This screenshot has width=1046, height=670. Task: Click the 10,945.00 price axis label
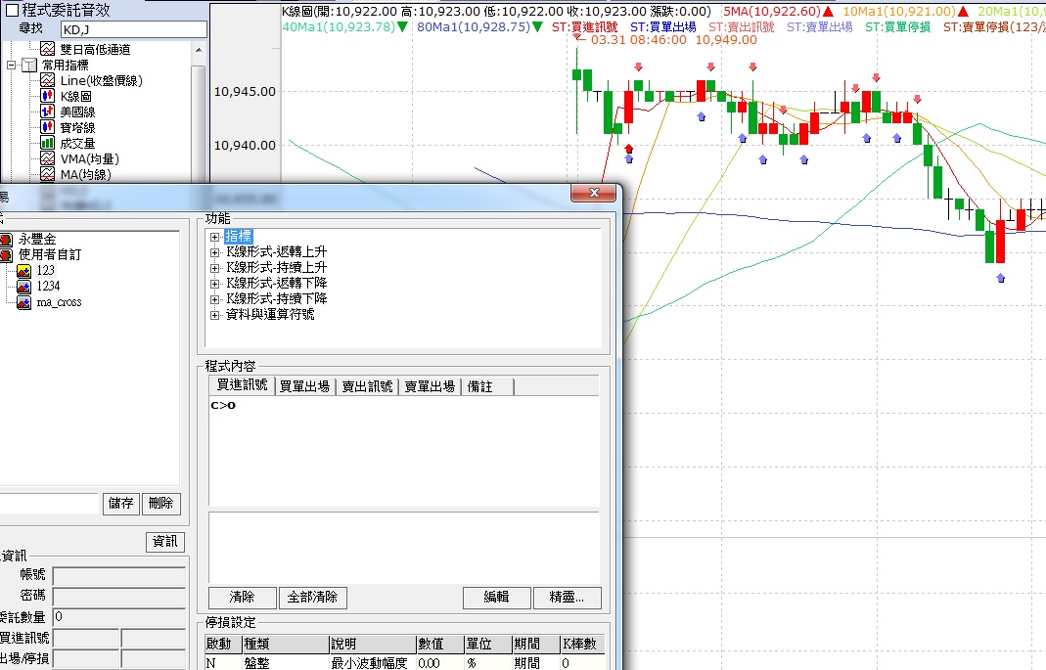point(245,92)
